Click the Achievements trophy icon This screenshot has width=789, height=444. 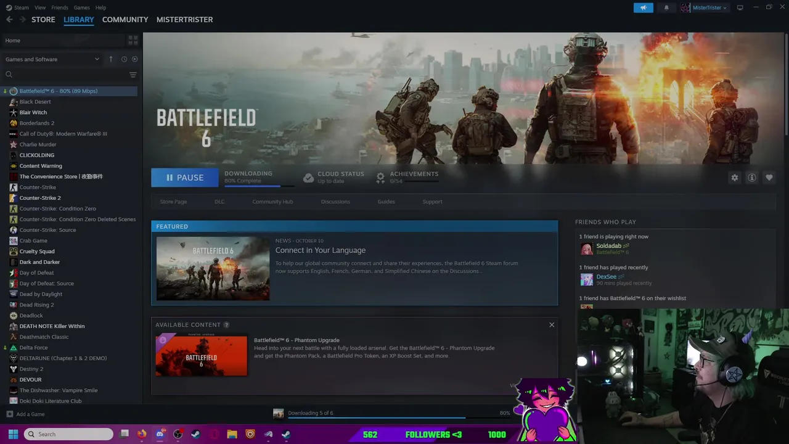click(380, 178)
